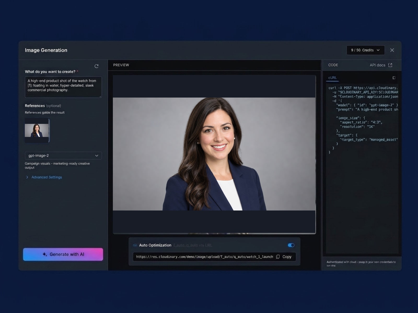
Task: Close the Image Generation dialog
Action: 392,50
